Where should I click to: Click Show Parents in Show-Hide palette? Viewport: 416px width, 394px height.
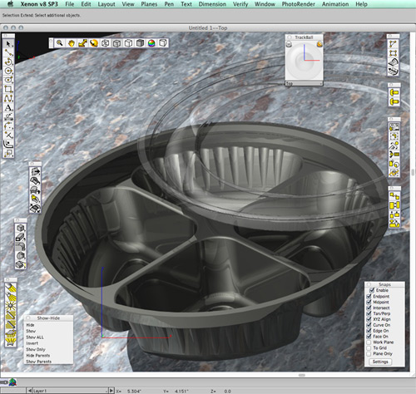38,362
